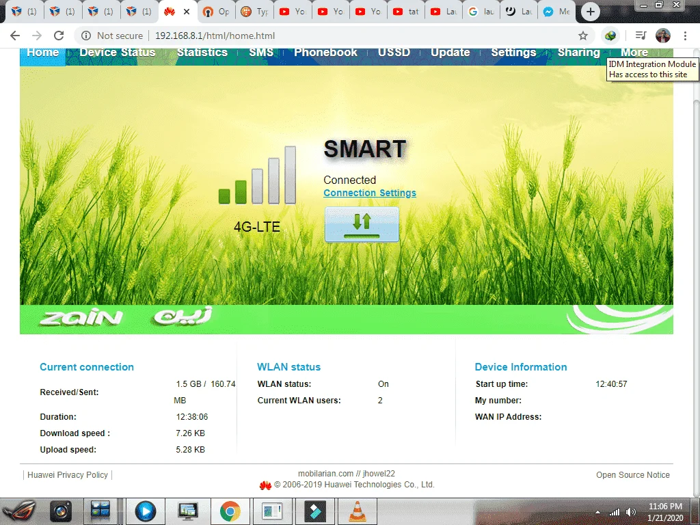Click the volume speaker tray icon
This screenshot has height=525, width=700.
tap(631, 511)
